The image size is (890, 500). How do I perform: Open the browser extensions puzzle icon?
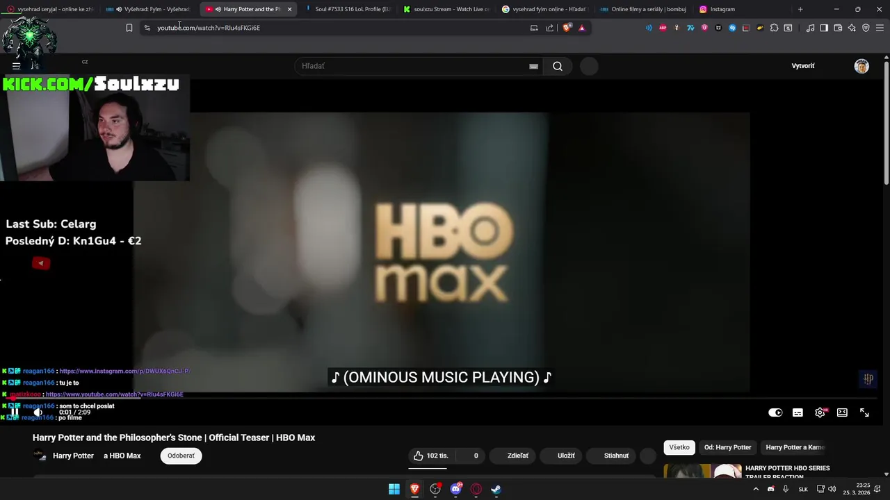coord(774,28)
